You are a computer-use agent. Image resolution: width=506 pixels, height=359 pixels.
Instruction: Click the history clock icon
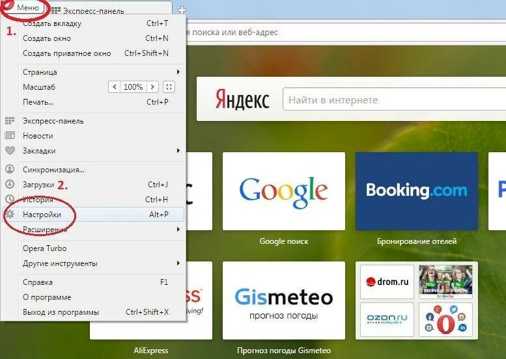point(10,199)
